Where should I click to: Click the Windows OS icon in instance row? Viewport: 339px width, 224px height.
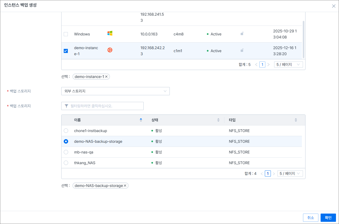click(x=110, y=33)
